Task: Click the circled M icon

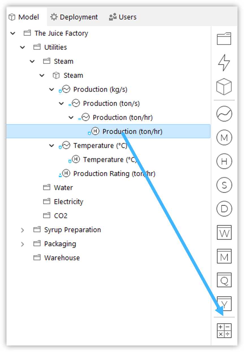Action: [x=224, y=138]
